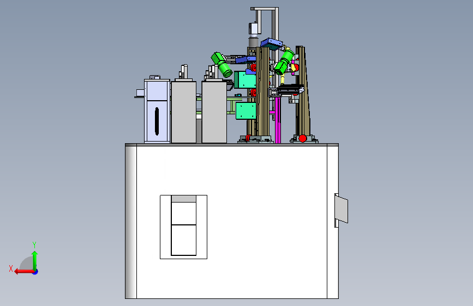
Task: Select the lower pane of the cabinet window inset
Action: point(183,240)
